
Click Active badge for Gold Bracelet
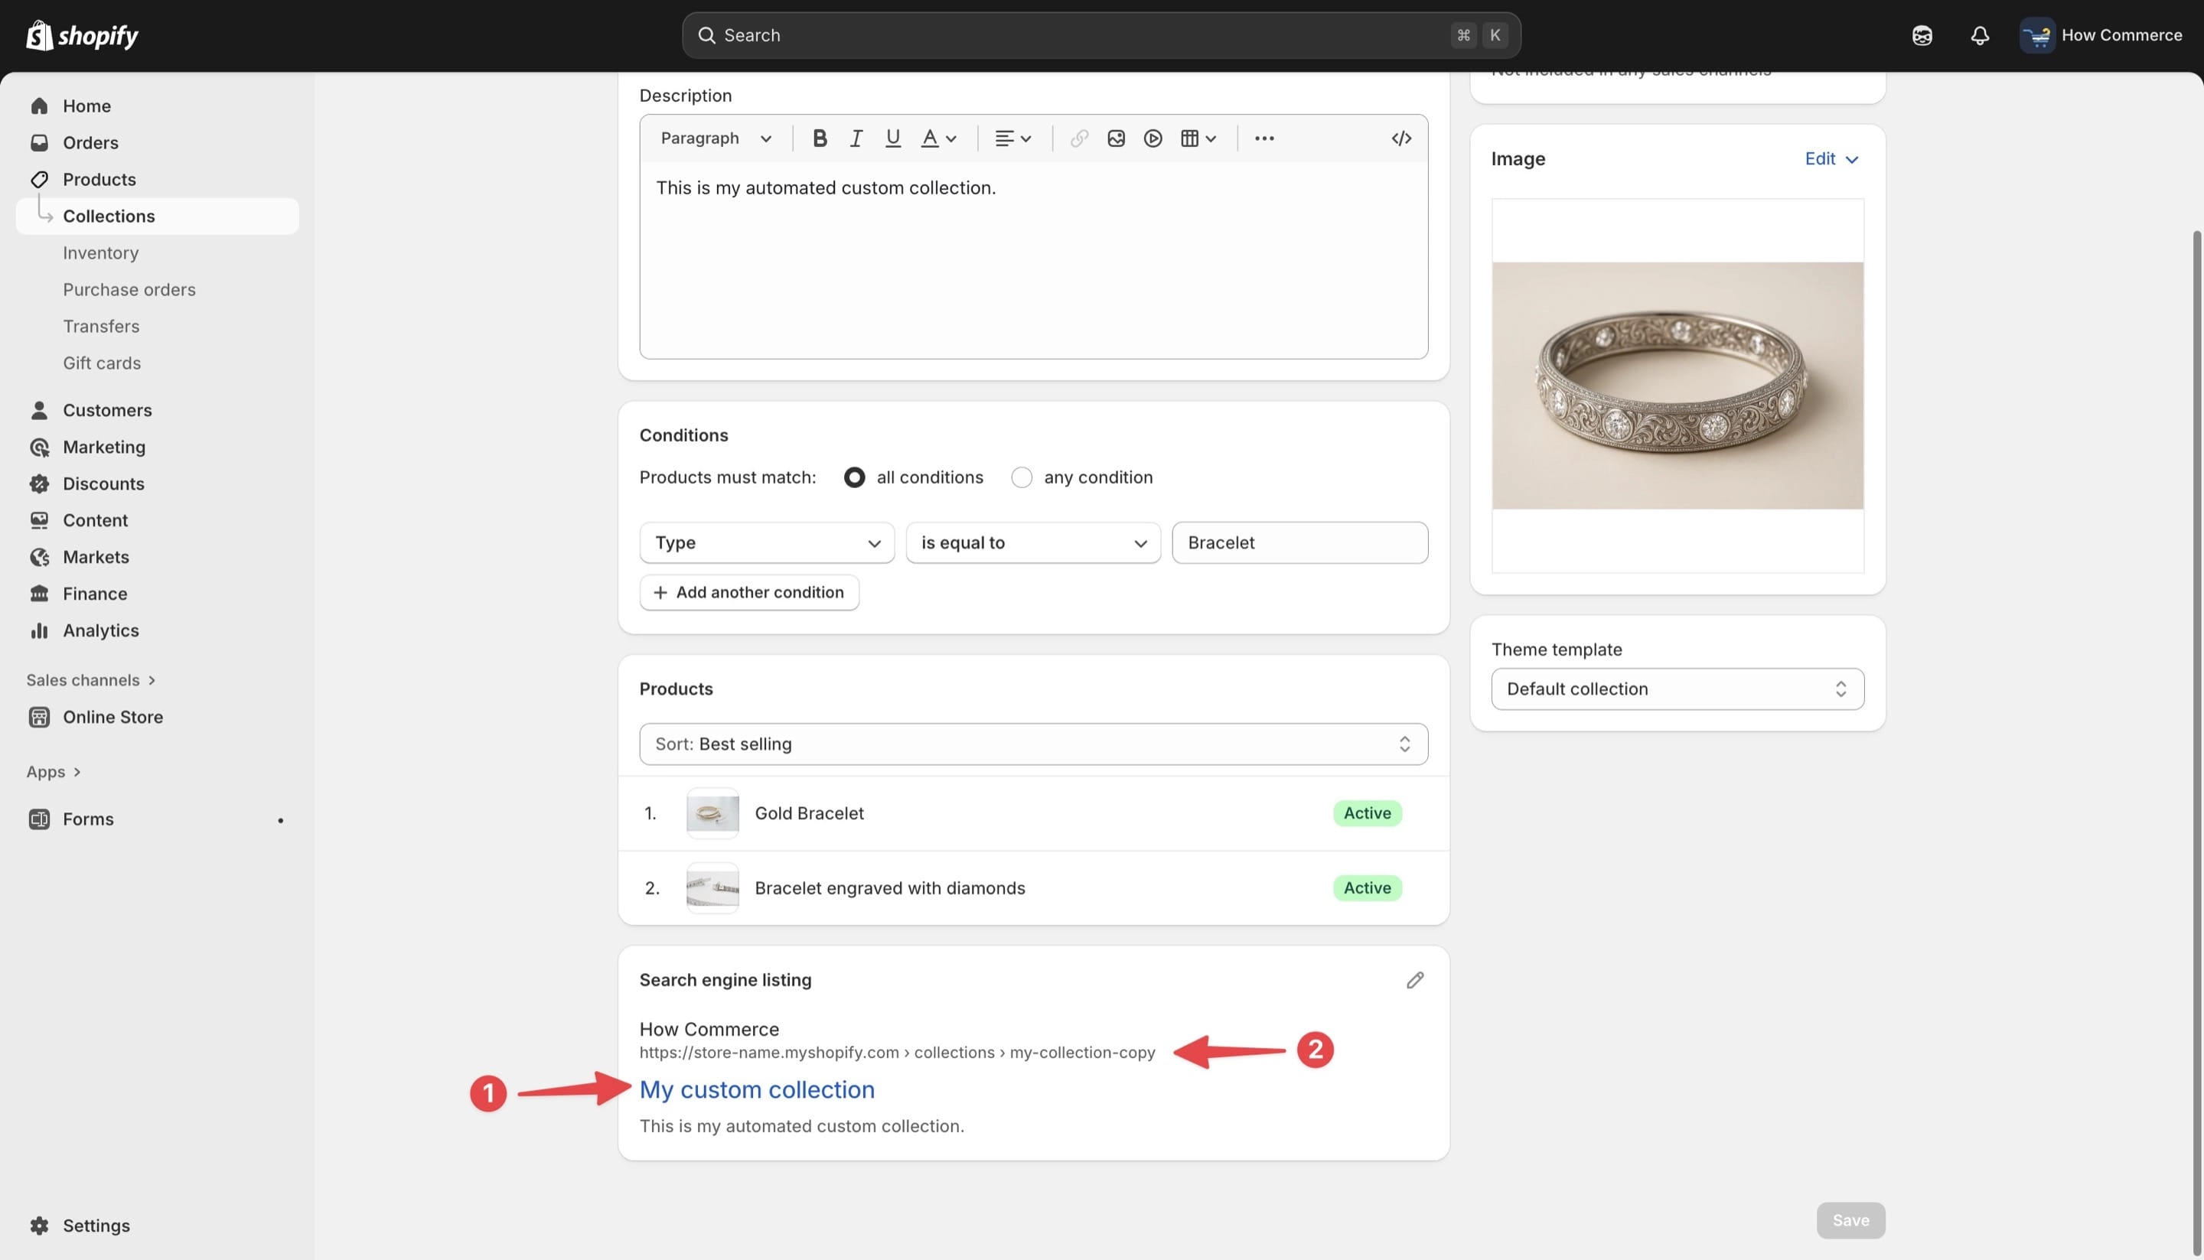(1367, 813)
